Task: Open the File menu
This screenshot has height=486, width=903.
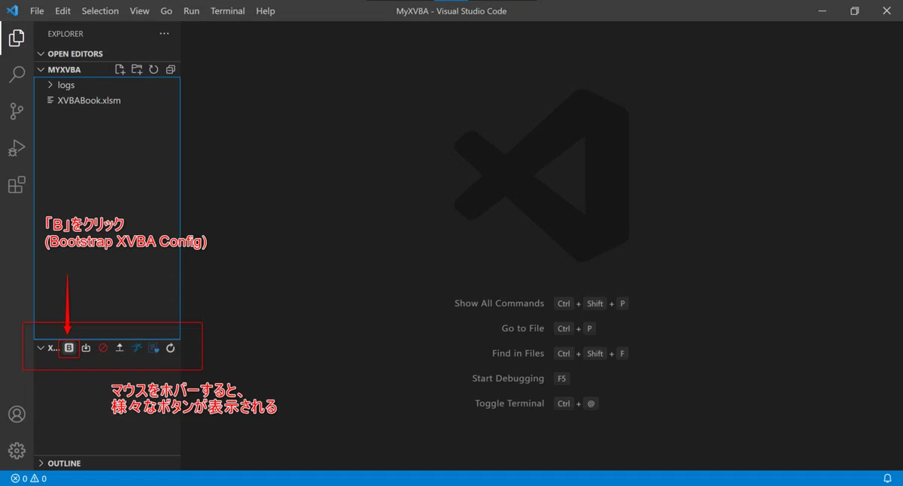Action: pos(37,11)
